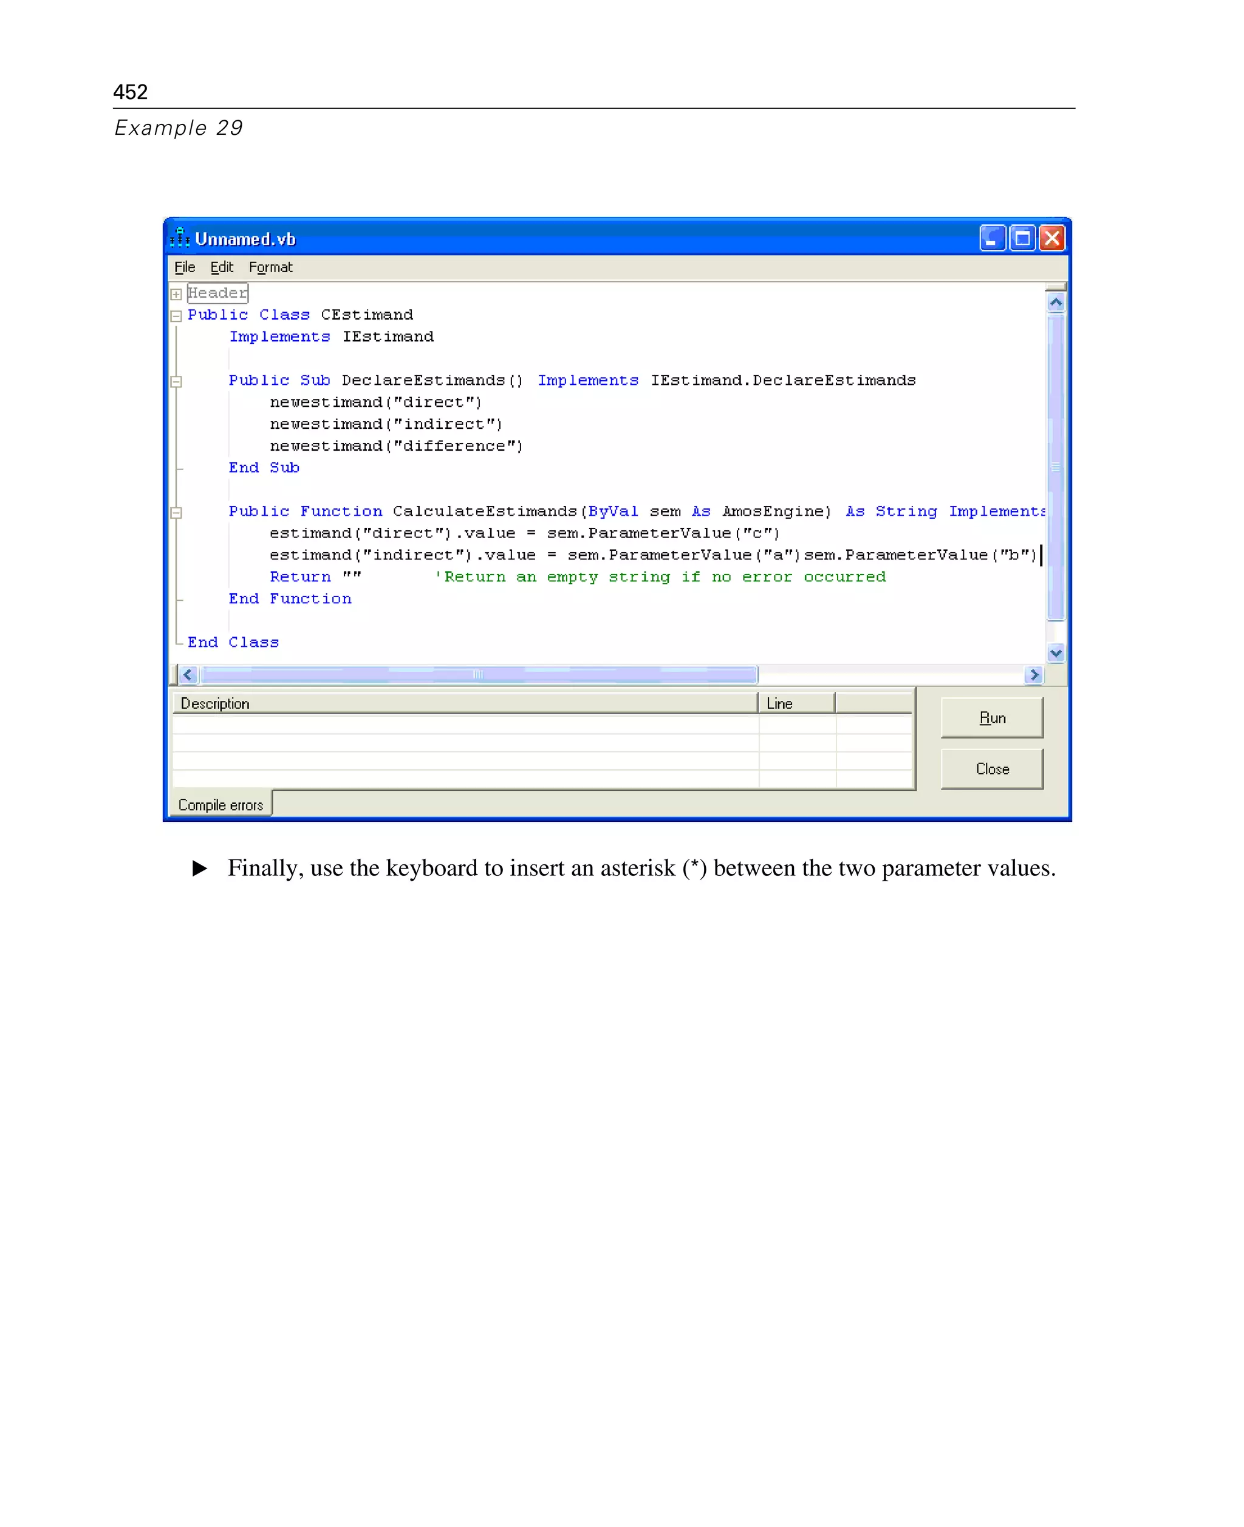This screenshot has width=1244, height=1527.
Task: Open the Format menu
Action: 270,267
